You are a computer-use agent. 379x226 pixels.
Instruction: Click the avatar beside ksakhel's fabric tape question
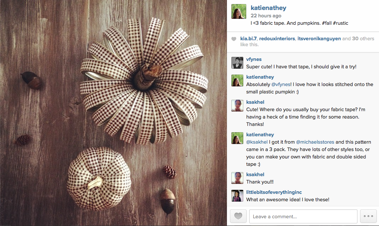237,106
